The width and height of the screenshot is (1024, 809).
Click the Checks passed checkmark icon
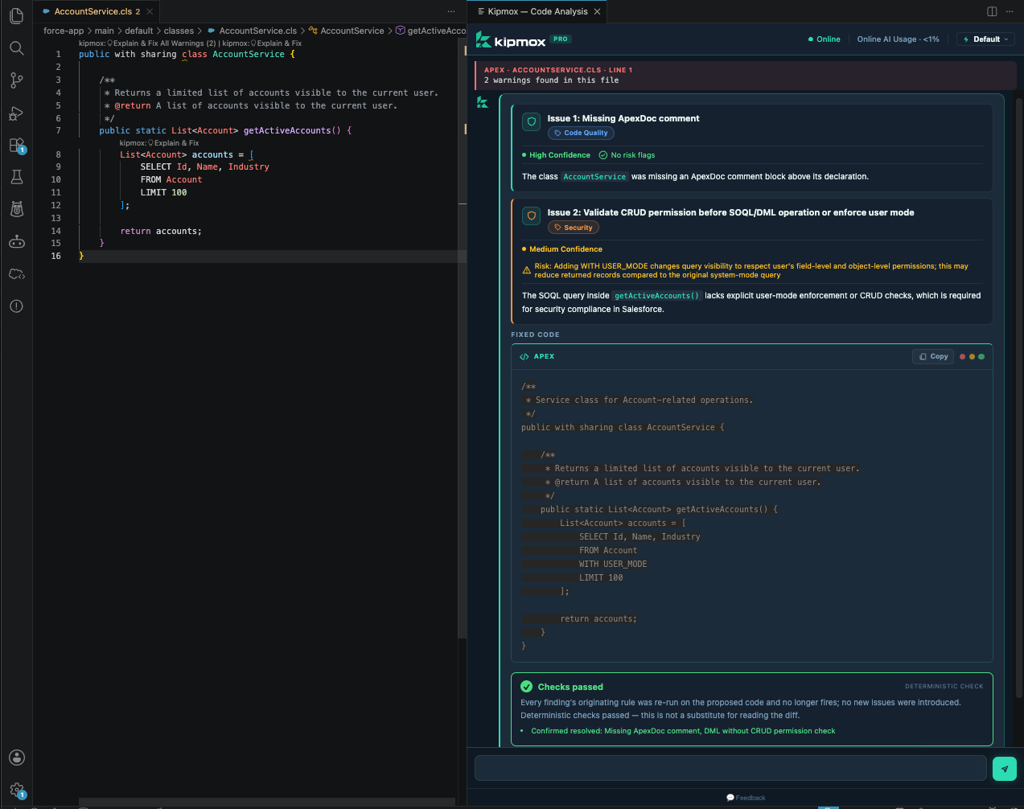[x=526, y=687]
